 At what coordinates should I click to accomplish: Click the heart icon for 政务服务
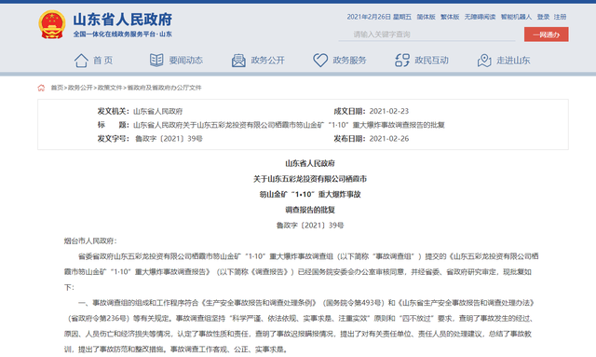click(320, 61)
